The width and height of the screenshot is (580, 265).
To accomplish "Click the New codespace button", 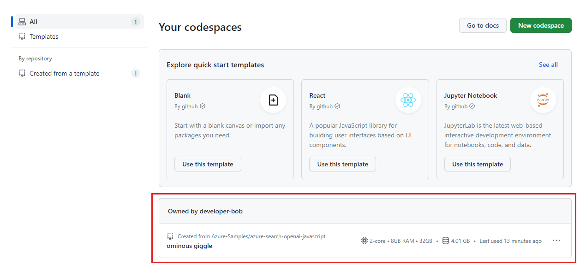I will [x=541, y=25].
